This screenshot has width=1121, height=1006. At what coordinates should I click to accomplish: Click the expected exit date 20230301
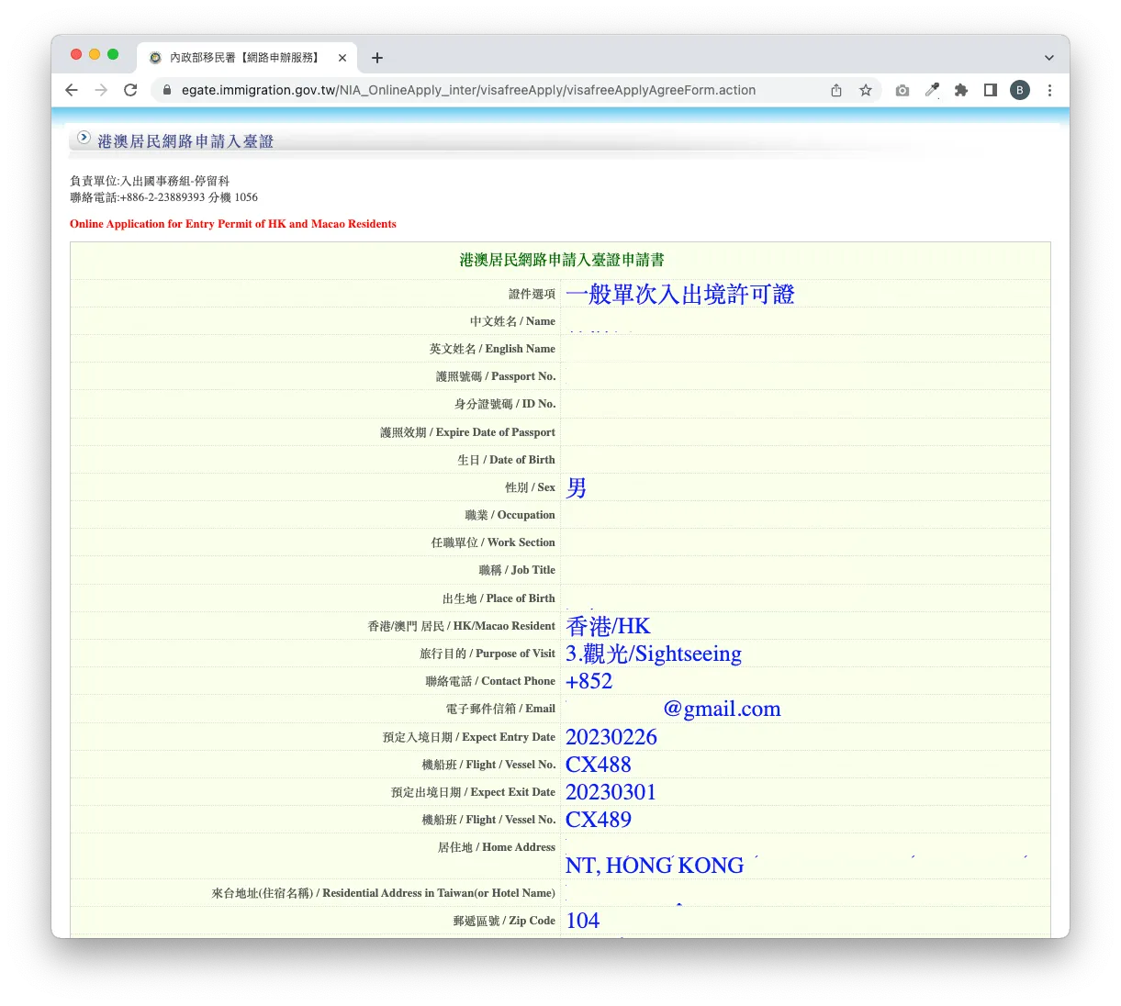(x=611, y=792)
